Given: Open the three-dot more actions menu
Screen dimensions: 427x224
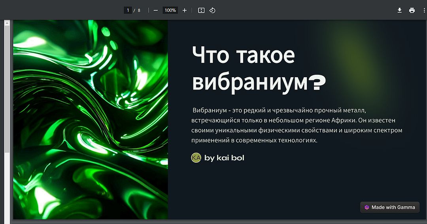Looking at the screenshot, I should [x=424, y=10].
